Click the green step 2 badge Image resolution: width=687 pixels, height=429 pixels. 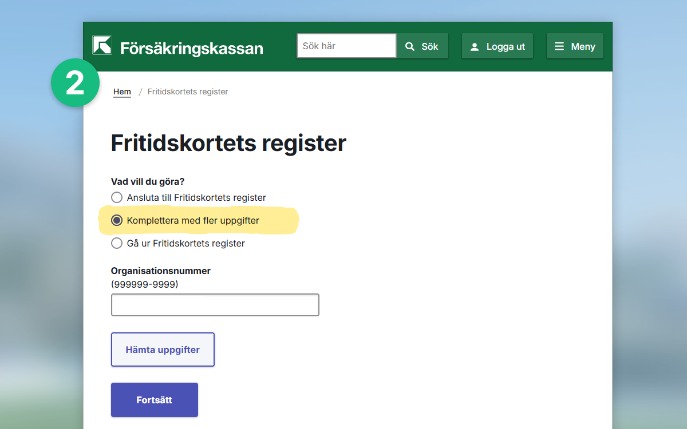click(75, 83)
